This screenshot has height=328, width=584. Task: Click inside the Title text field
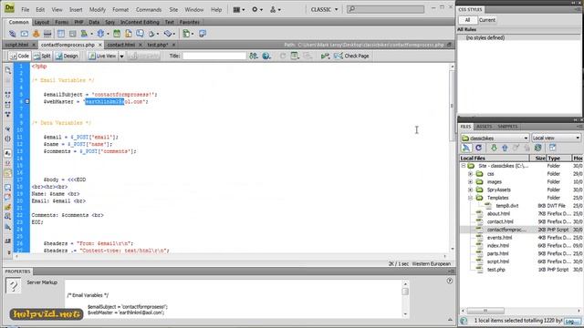(x=214, y=56)
